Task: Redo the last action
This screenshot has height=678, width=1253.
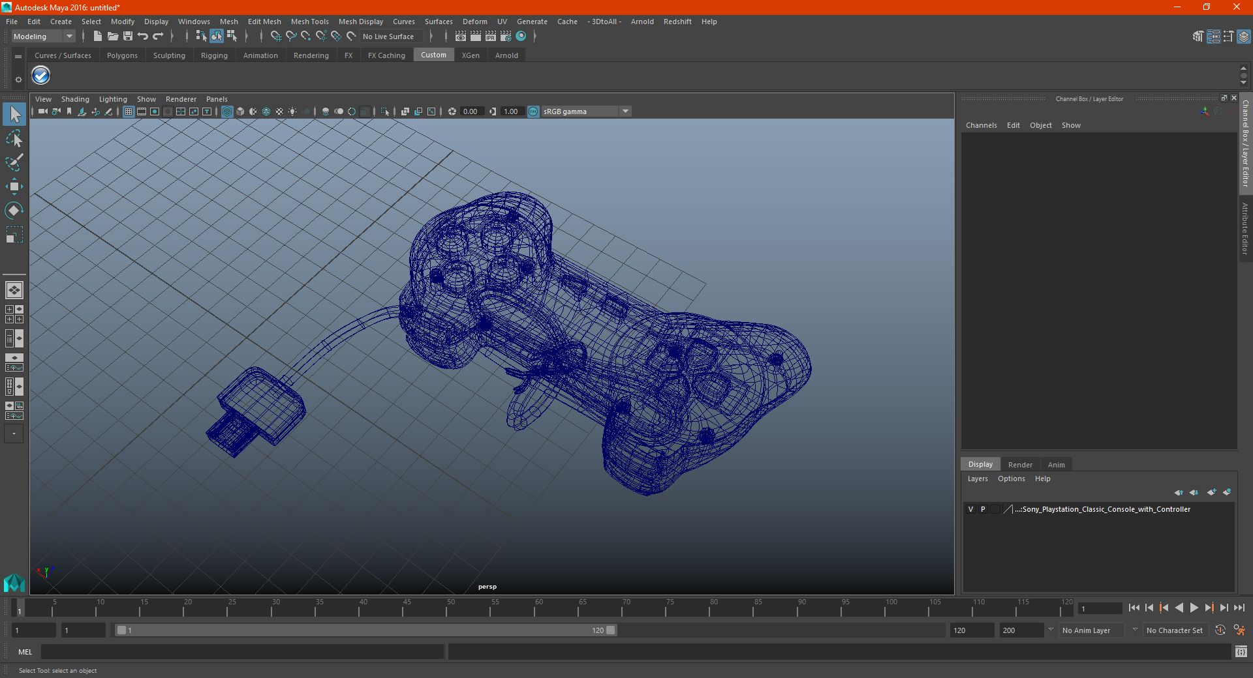Action: coord(157,37)
